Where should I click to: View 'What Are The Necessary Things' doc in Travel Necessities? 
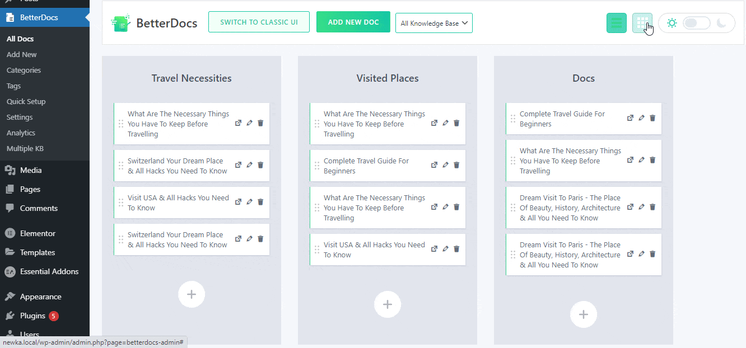coord(238,123)
